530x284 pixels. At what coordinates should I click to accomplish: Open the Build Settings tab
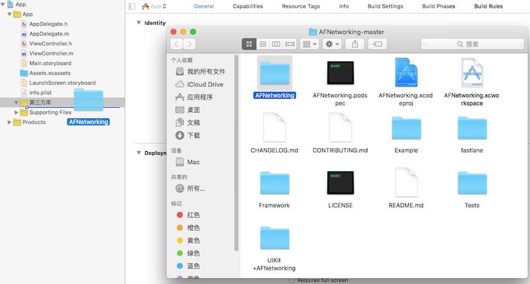(x=385, y=7)
